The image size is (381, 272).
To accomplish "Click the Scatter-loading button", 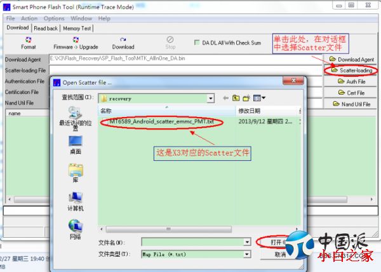I will 350,71.
